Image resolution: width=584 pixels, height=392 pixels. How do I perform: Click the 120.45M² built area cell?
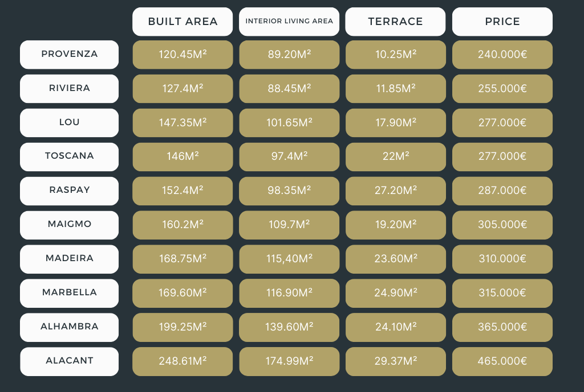(x=182, y=55)
